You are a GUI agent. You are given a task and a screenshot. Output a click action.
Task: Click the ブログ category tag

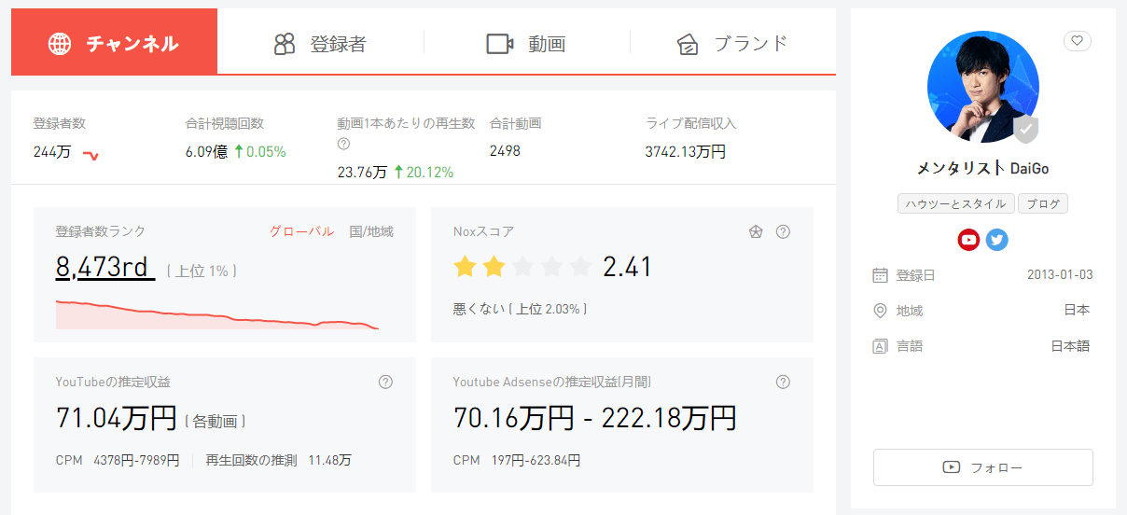[1043, 204]
